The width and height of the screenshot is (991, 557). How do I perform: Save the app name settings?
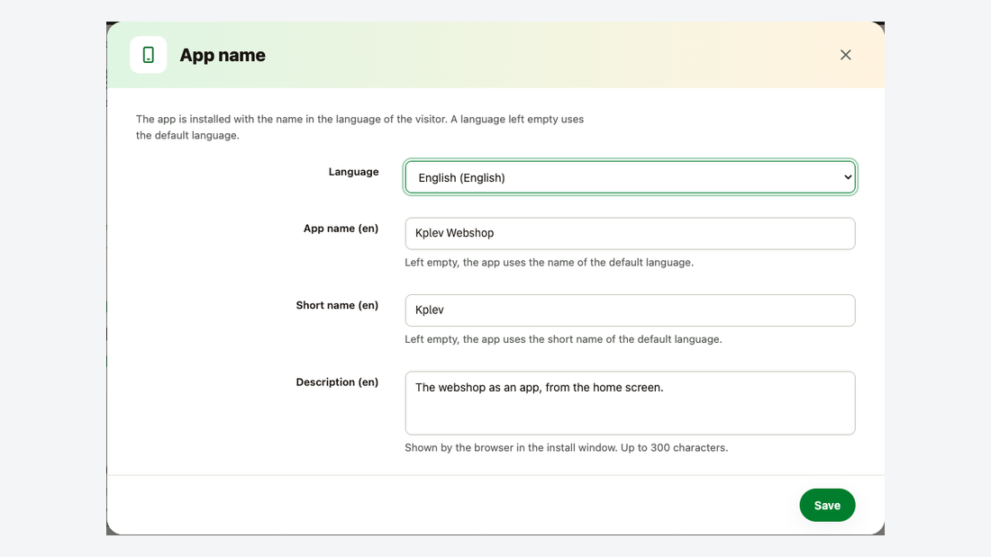pyautogui.click(x=827, y=505)
